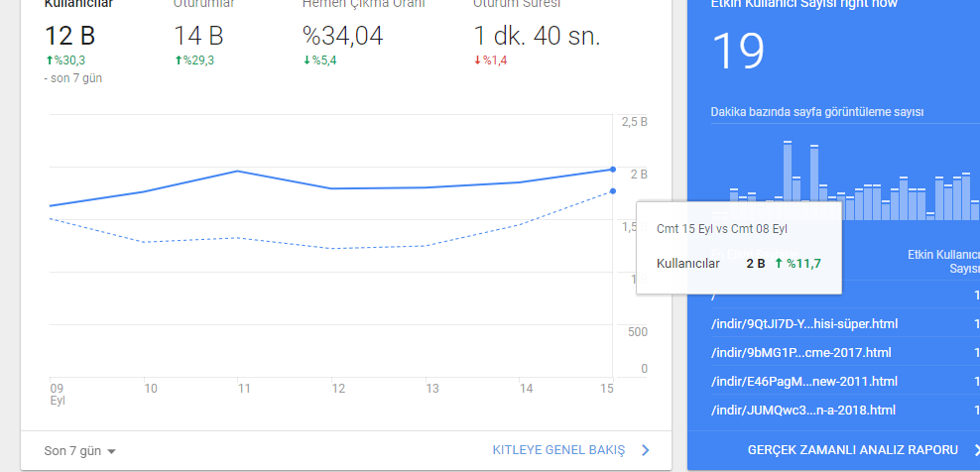Click dashed line data point on day 15

tap(613, 190)
